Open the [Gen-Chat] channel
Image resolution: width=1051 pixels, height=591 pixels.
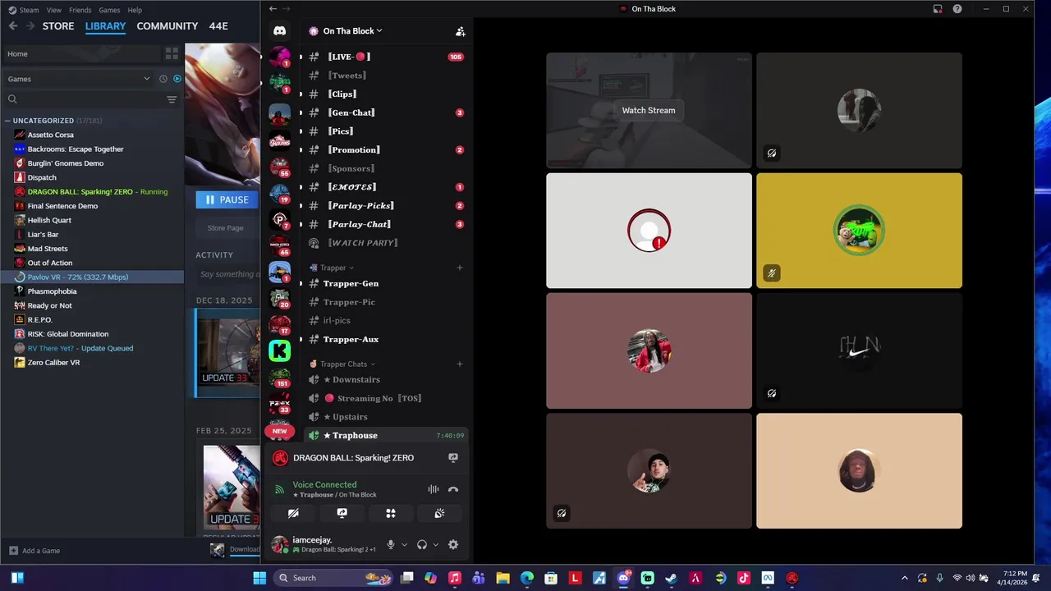tap(384, 112)
